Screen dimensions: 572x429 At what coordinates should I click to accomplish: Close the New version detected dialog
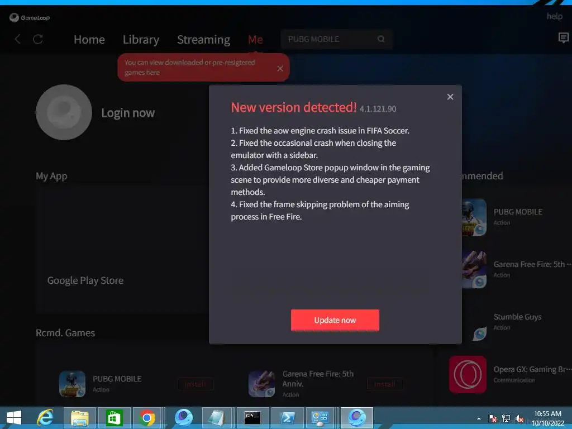[450, 97]
